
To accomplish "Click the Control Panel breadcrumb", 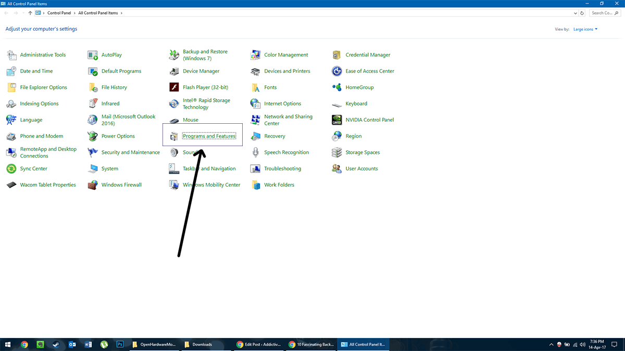I will tap(59, 13).
